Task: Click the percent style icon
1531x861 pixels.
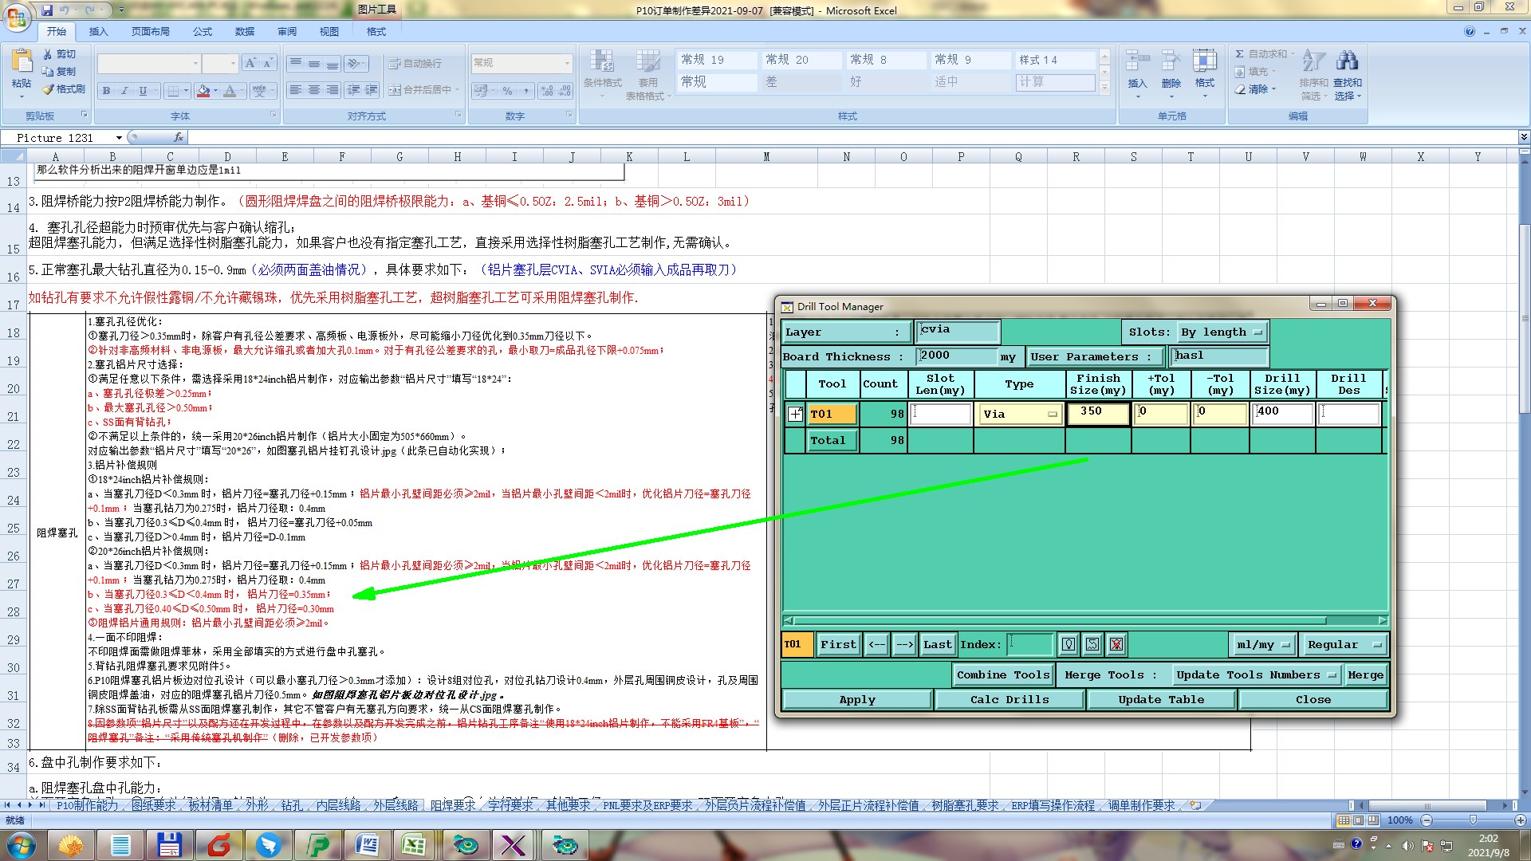Action: point(507,91)
